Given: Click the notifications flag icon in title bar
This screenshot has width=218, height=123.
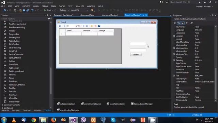Looking at the screenshot, I should tap(161, 2).
